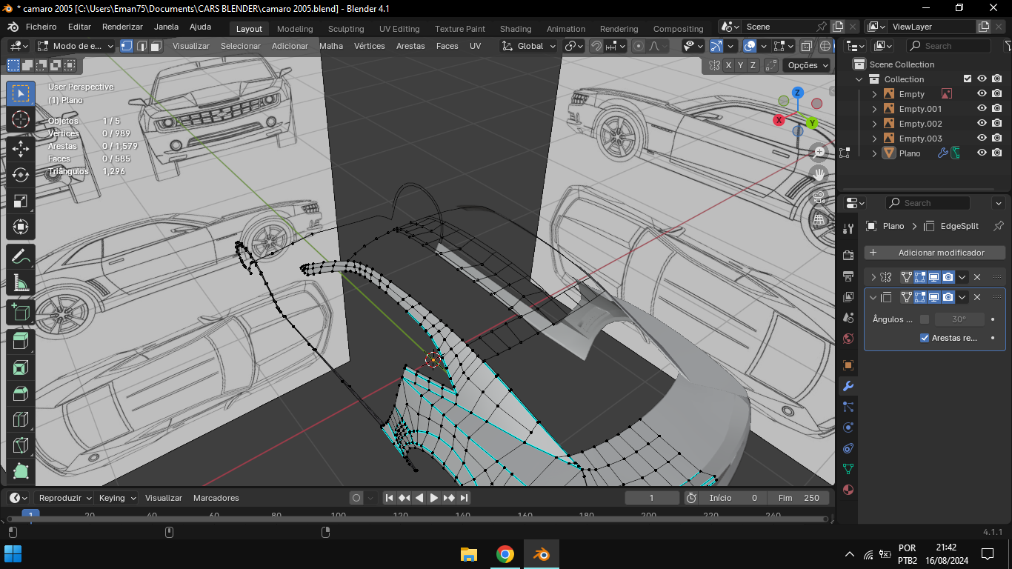Image resolution: width=1012 pixels, height=569 pixels.
Task: Switch to the Sculpting workspace tab
Action: (x=346, y=29)
